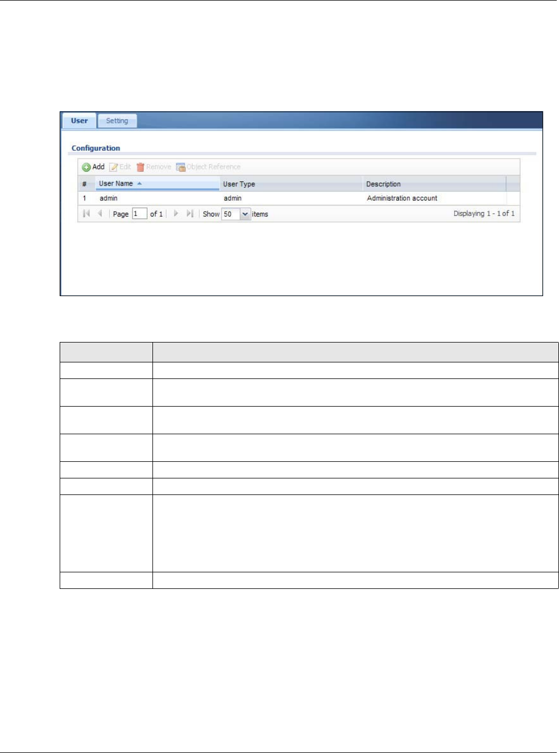The image size is (559, 753).
Task: Click the green Add icon
Action: pos(86,167)
